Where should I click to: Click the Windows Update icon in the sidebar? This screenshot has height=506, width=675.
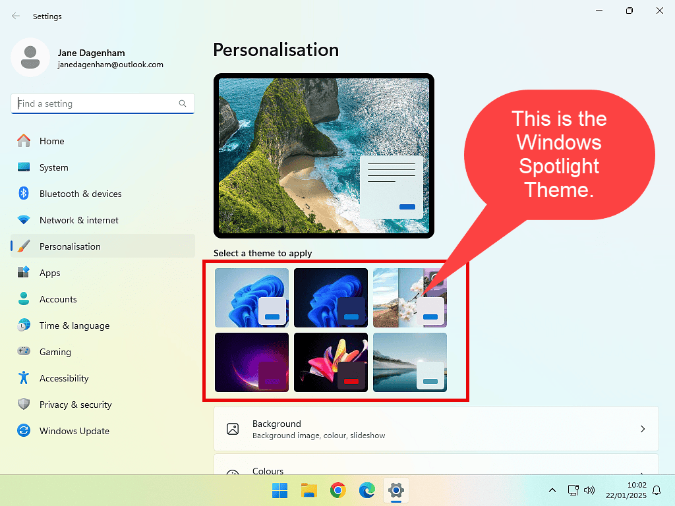[24, 431]
